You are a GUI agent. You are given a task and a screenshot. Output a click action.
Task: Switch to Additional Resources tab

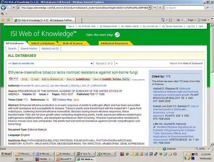coord(114,44)
